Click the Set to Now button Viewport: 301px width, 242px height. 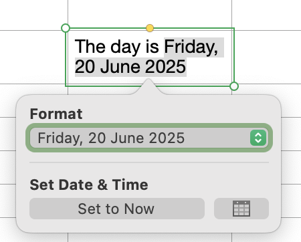[117, 209]
